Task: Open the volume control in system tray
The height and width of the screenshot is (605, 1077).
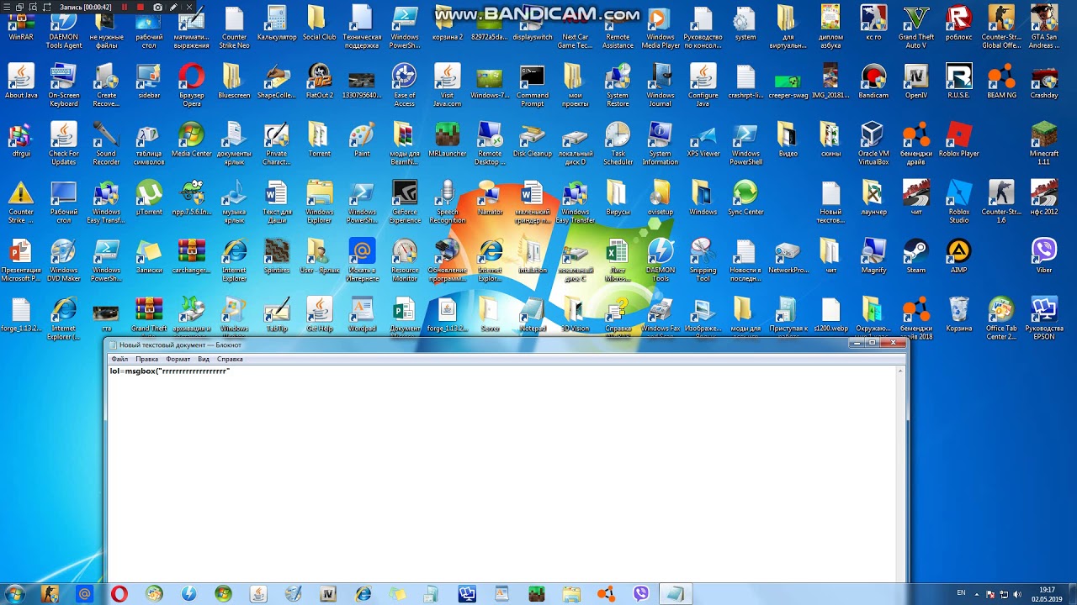Action: (1018, 594)
